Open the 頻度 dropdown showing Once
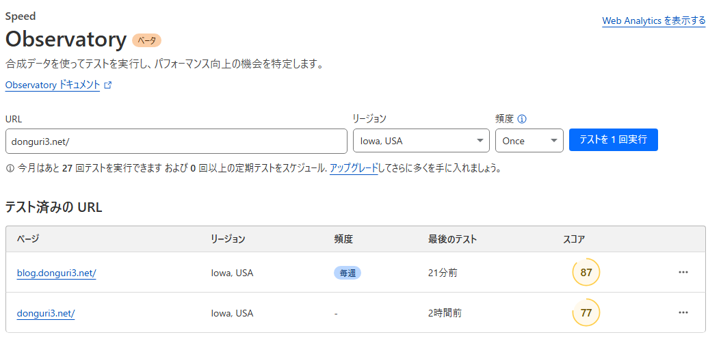Screen dimensions: 721x350 pos(529,141)
